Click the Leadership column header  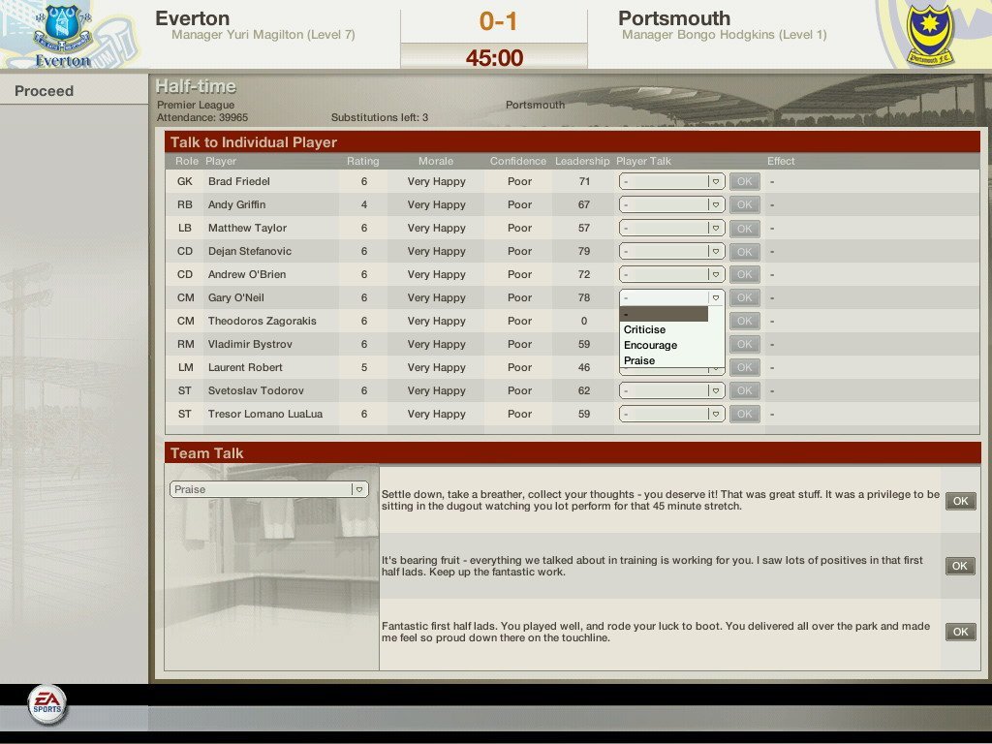(582, 161)
